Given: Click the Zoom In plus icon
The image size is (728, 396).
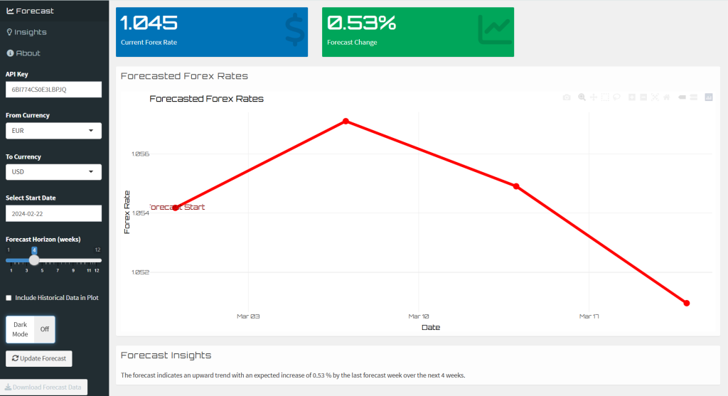Looking at the screenshot, I should click(632, 97).
